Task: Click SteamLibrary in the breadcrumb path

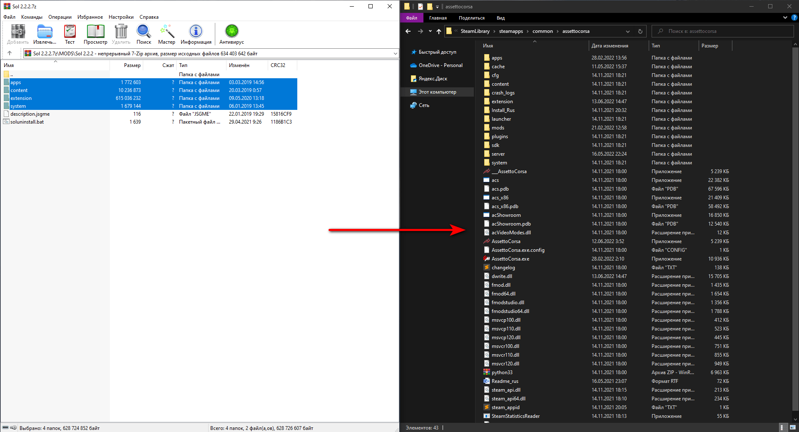Action: click(x=475, y=31)
